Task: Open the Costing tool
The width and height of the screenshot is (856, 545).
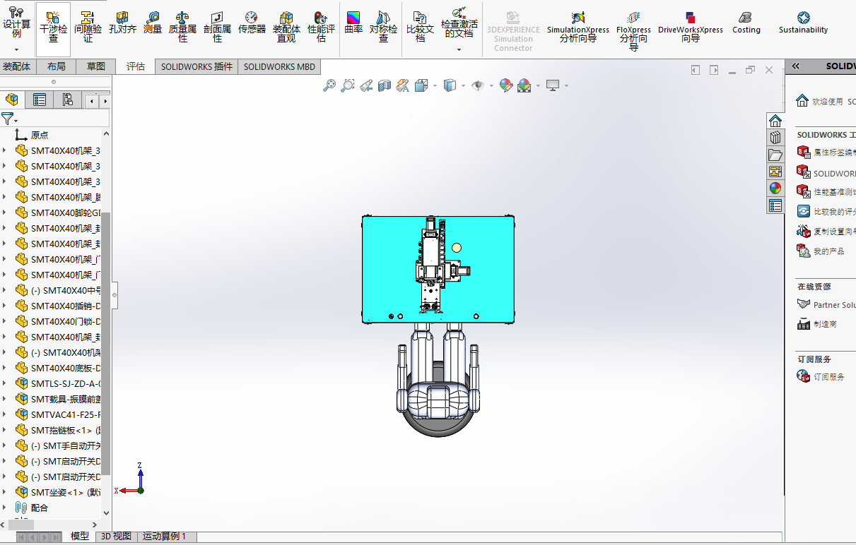Action: point(746,23)
